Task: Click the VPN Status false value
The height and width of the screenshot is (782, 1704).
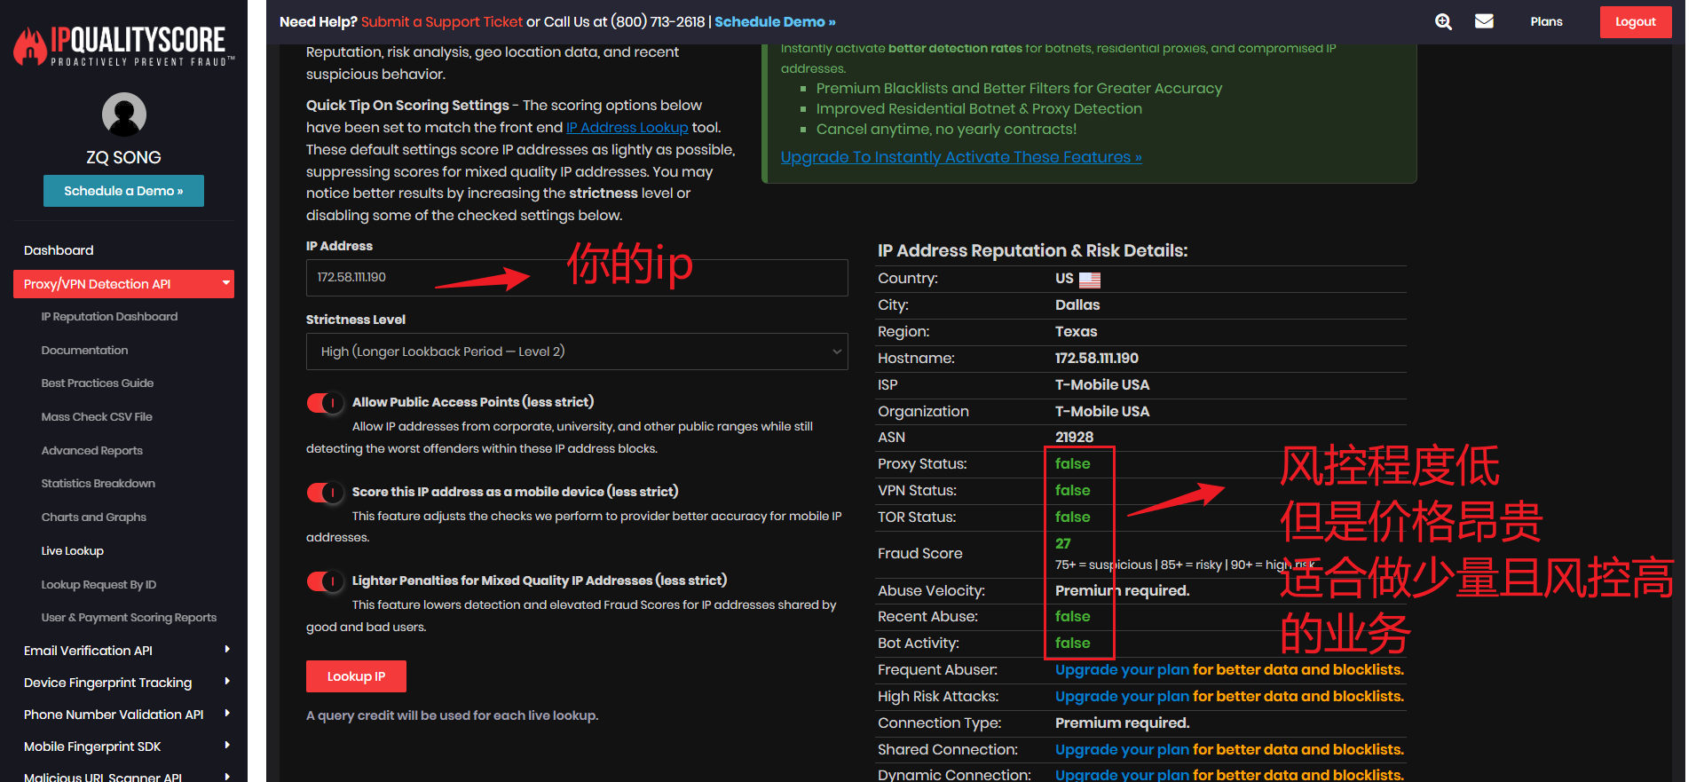Action: [x=1072, y=491]
